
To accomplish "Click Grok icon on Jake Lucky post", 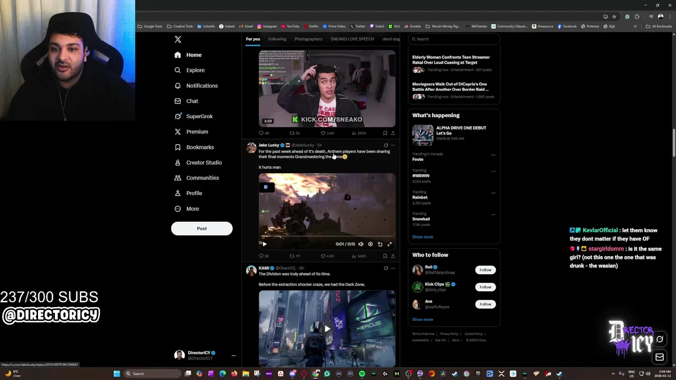I will [386, 145].
